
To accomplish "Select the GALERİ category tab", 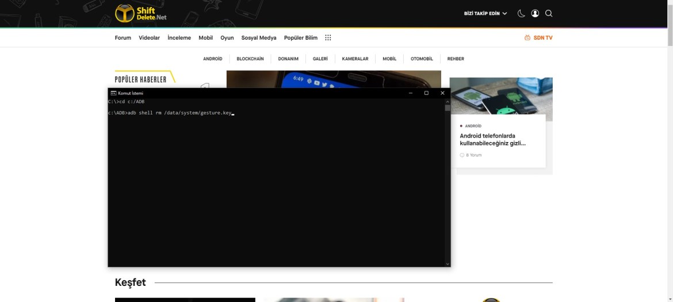I will click(x=320, y=59).
